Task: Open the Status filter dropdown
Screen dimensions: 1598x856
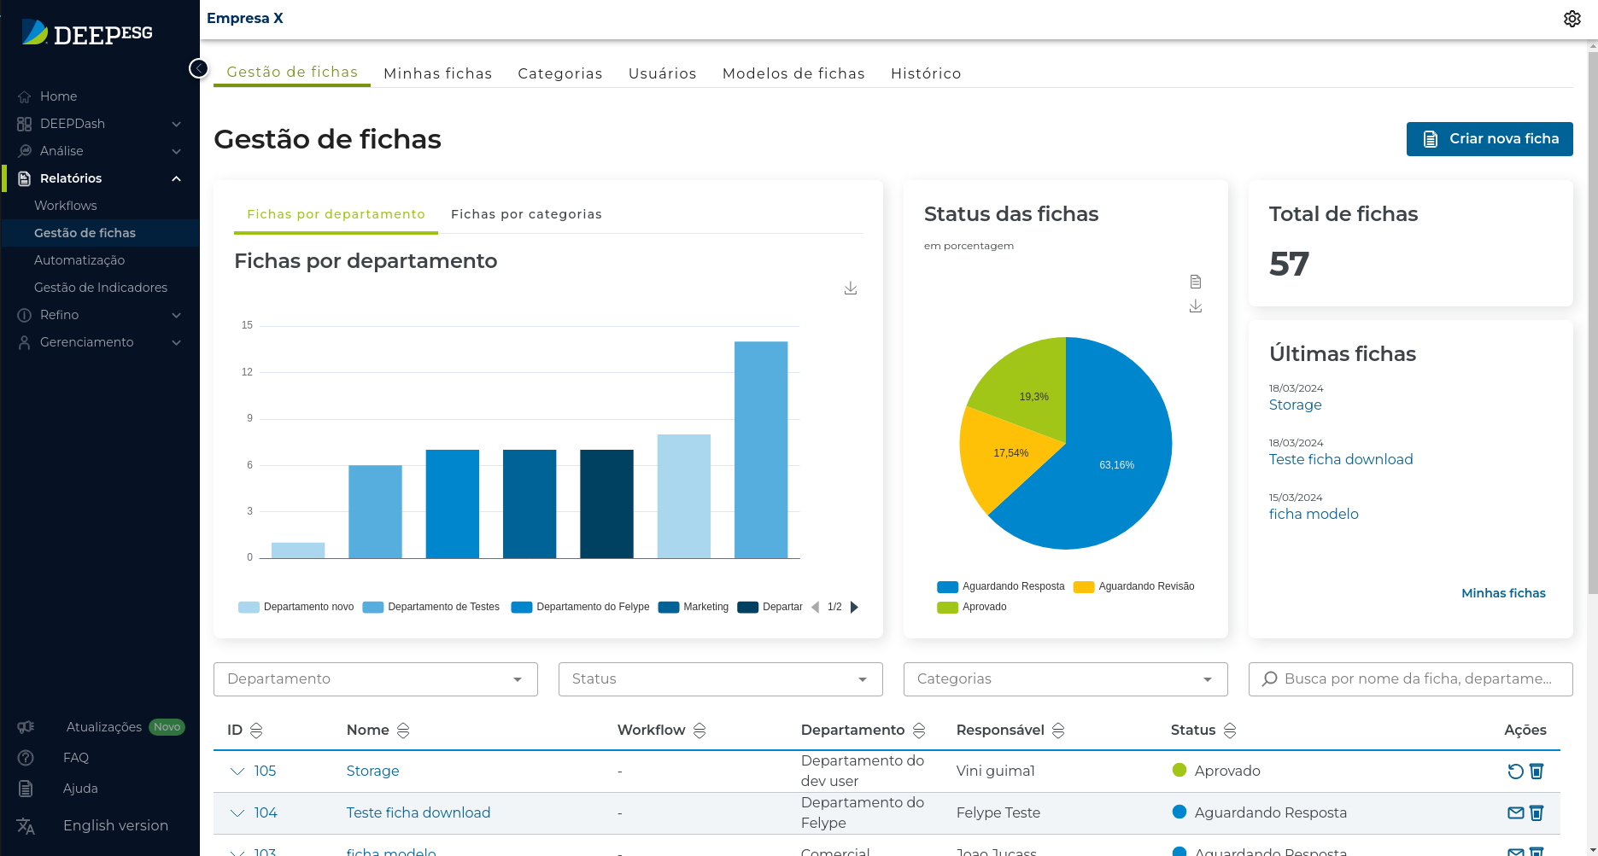Action: [x=720, y=679]
